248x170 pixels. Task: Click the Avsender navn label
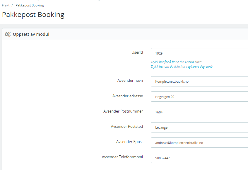pyautogui.click(x=130, y=81)
